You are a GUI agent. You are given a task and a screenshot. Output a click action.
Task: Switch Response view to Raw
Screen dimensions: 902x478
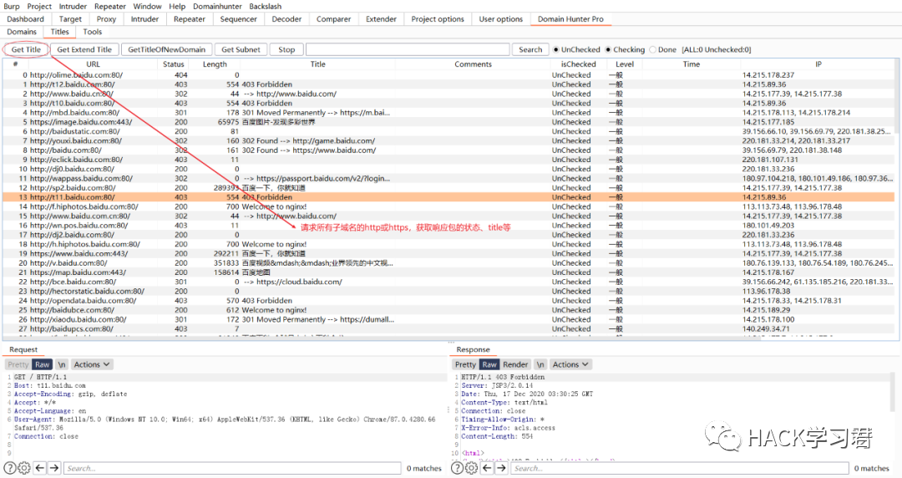tap(489, 364)
